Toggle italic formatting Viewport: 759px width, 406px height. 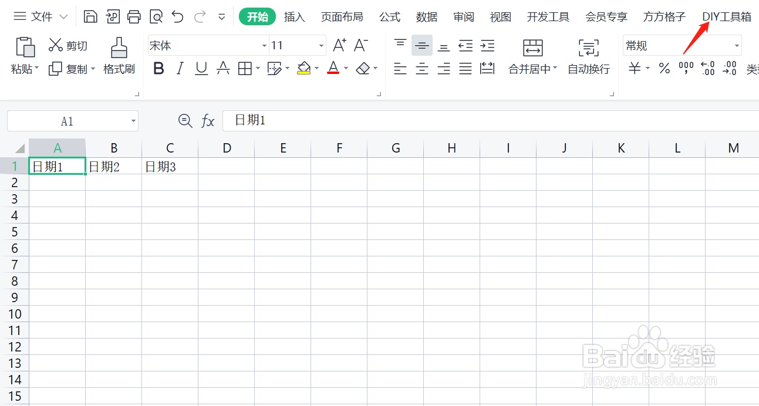point(180,68)
